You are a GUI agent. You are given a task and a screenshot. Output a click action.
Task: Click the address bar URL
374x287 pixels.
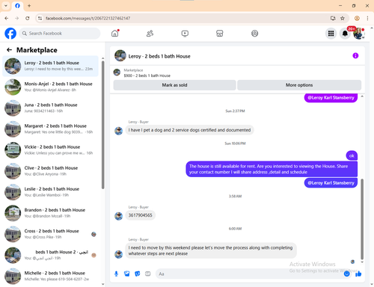pyautogui.click(x=88, y=18)
